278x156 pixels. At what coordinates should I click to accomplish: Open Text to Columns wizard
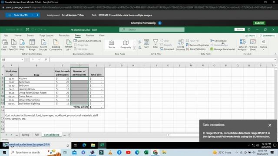tap(181, 45)
